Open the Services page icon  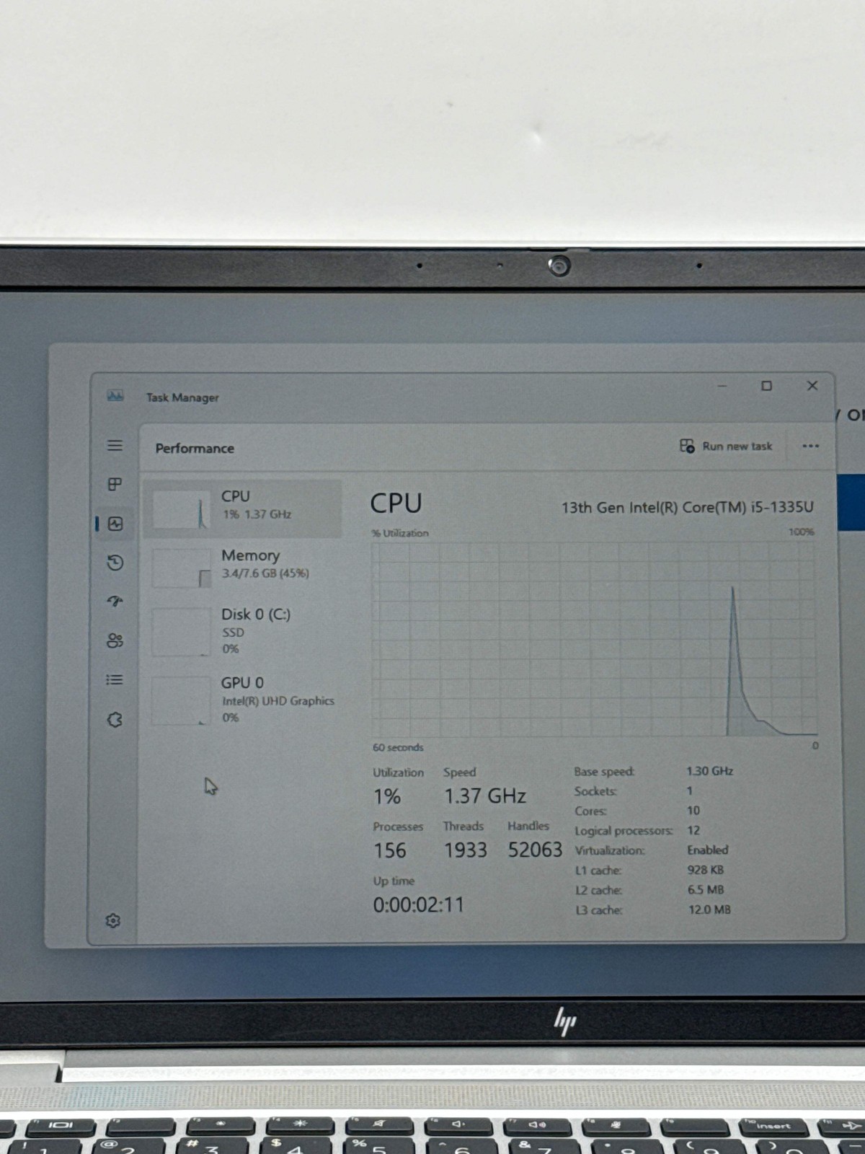pyautogui.click(x=115, y=719)
